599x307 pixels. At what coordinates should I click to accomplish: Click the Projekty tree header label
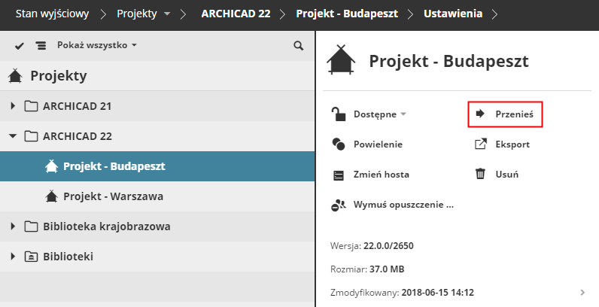coord(59,75)
